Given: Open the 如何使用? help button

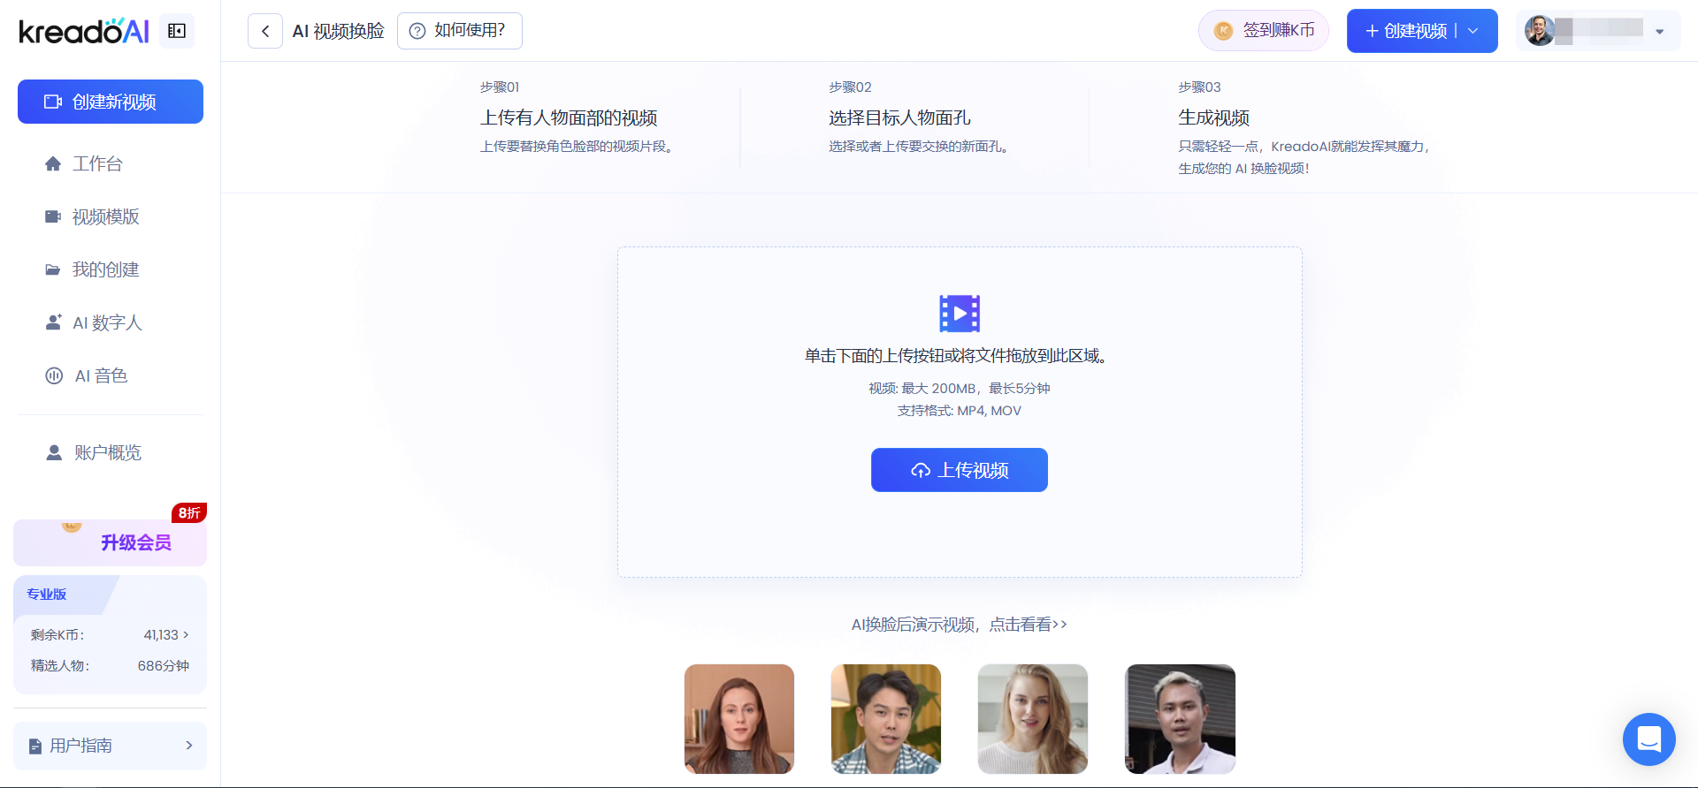Looking at the screenshot, I should (x=459, y=31).
